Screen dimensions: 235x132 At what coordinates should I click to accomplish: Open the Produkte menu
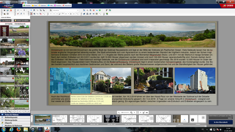(x=27, y=6)
